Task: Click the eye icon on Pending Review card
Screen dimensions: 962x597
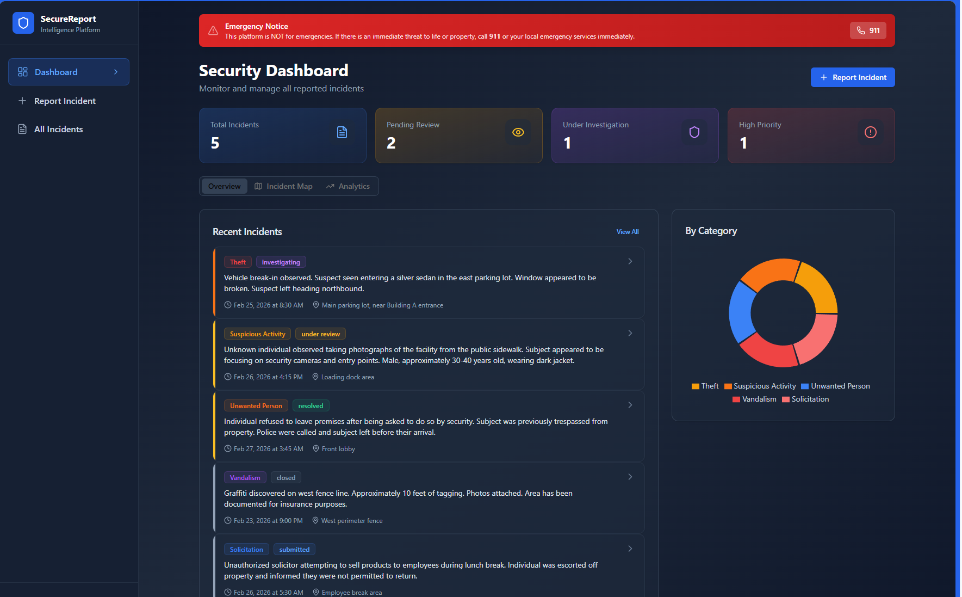Action: pos(518,132)
